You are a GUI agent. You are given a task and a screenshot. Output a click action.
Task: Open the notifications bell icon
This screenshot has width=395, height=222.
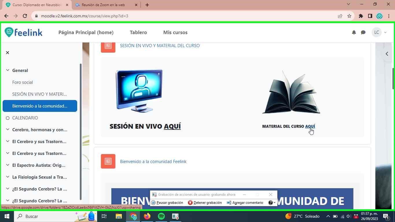click(x=353, y=32)
